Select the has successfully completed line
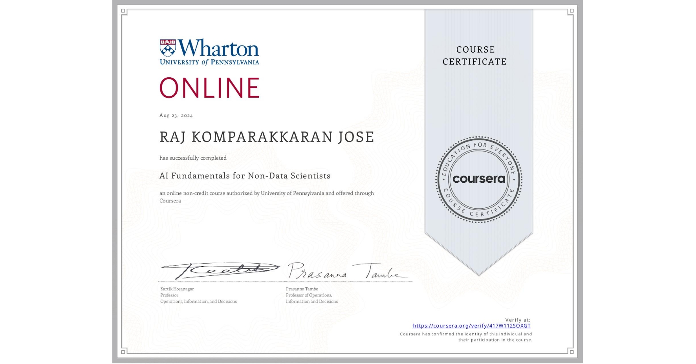 click(193, 158)
